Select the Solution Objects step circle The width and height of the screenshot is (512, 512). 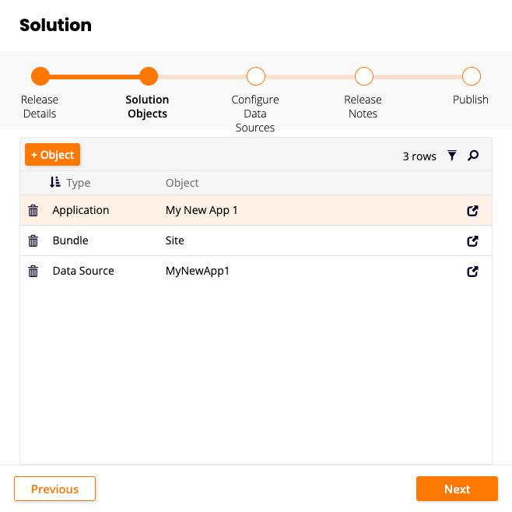pos(148,76)
